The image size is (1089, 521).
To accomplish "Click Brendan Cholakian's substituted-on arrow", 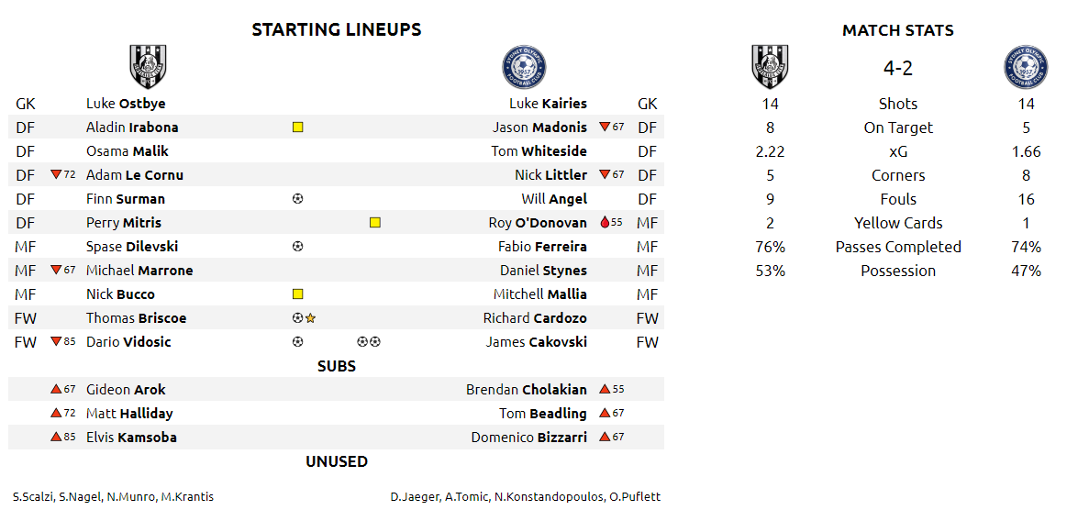I will click(605, 390).
